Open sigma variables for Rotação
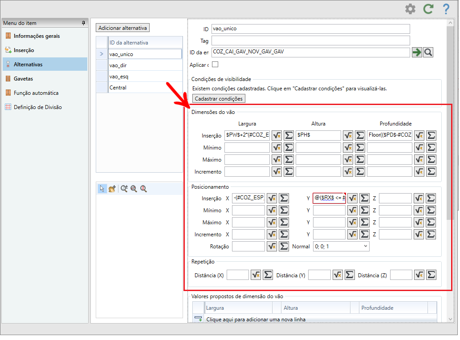Screen dimensions: 460x340 click(x=284, y=246)
